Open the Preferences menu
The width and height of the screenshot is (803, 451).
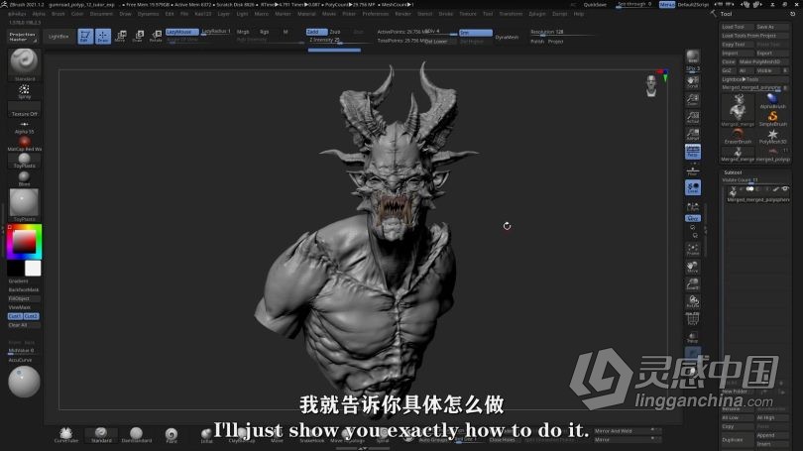coord(376,14)
